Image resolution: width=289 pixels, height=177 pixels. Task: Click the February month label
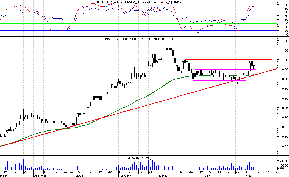pos(125,176)
